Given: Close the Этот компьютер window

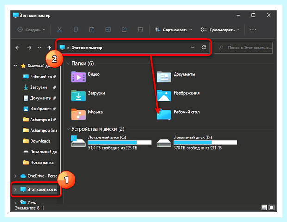Looking at the screenshot, I should [268, 15].
